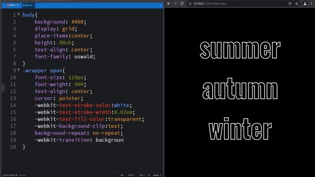Reload the 127.0.0.1 page
Image resolution: width=315 pixels, height=177 pixels.
click(x=182, y=3)
